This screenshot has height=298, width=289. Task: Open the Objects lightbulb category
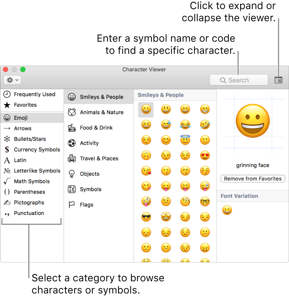point(89,174)
